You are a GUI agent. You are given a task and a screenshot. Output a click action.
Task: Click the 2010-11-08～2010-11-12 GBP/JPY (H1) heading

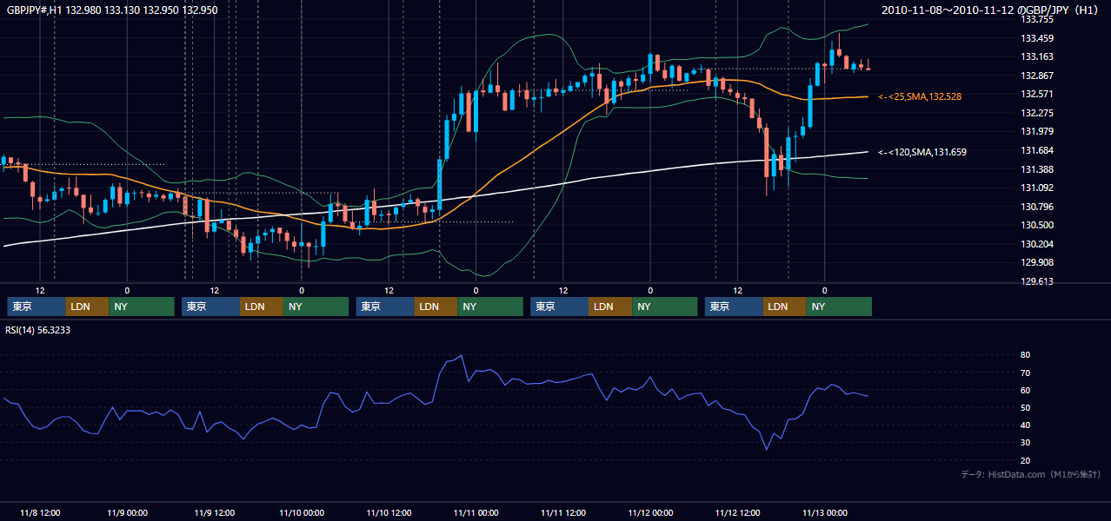990,10
